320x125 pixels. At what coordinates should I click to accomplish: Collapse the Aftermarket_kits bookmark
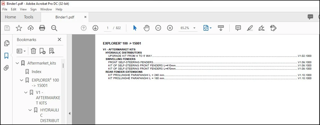(18, 63)
